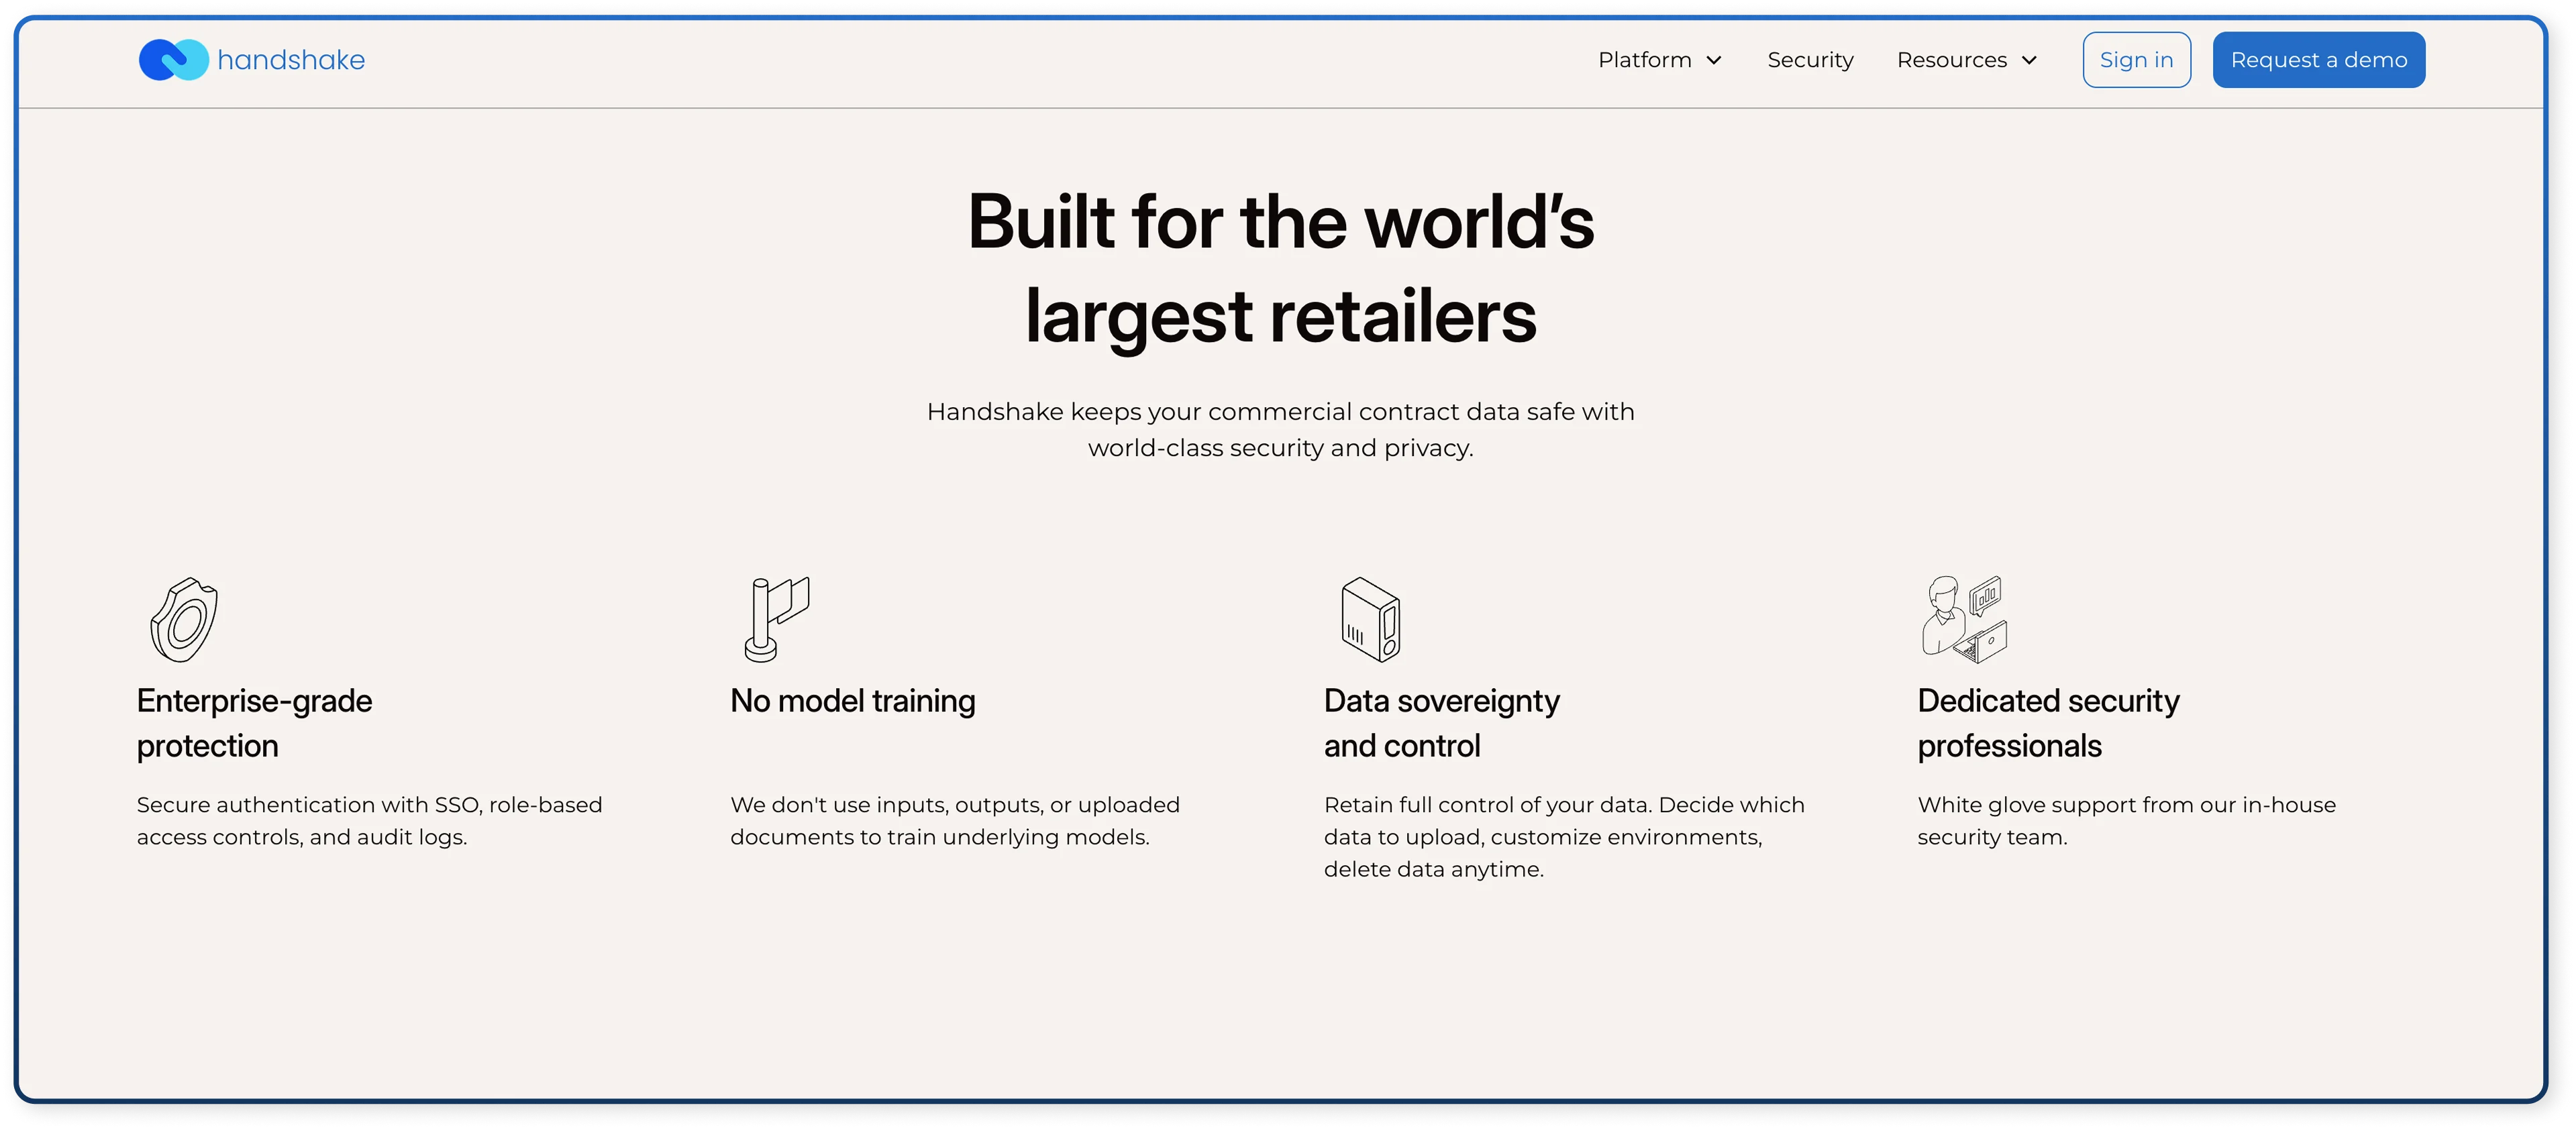2576x1130 pixels.
Task: Open the Security page
Action: (x=1810, y=59)
